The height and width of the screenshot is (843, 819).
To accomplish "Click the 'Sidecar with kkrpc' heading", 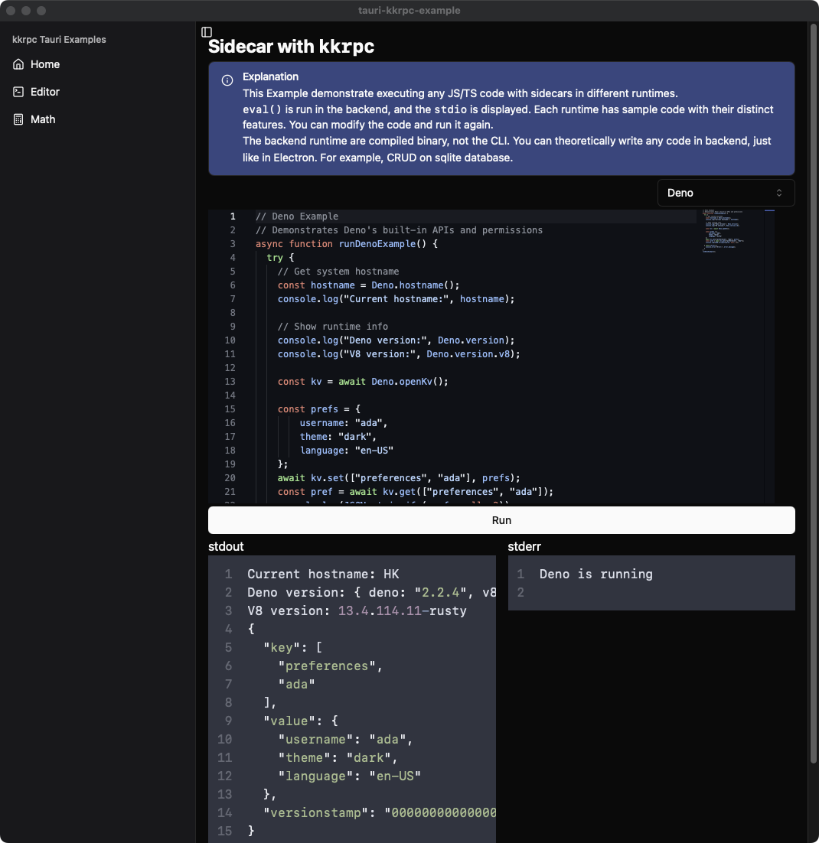I will (x=291, y=47).
